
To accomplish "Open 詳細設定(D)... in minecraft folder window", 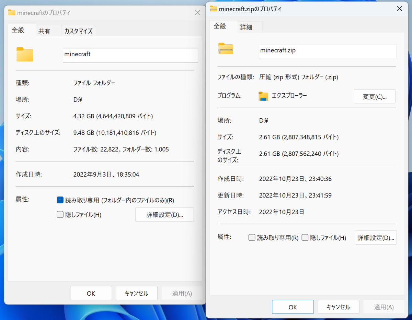I will (x=164, y=214).
